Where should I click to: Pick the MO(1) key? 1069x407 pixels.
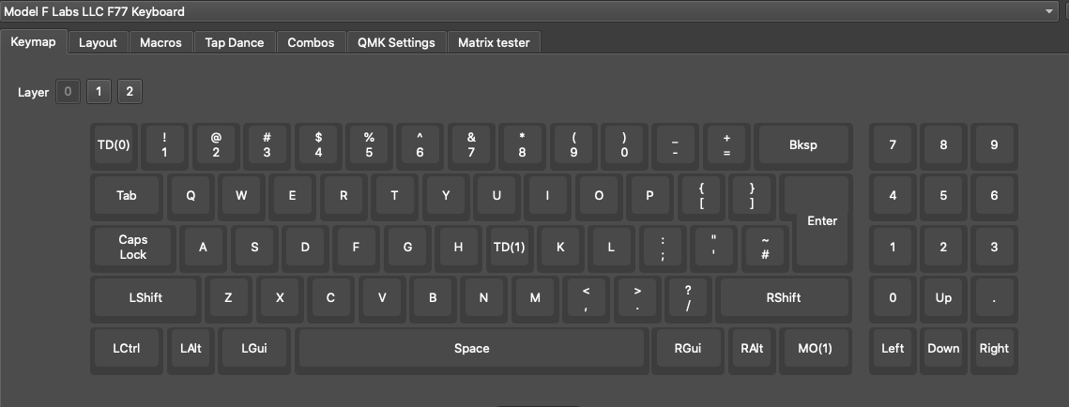pyautogui.click(x=815, y=348)
